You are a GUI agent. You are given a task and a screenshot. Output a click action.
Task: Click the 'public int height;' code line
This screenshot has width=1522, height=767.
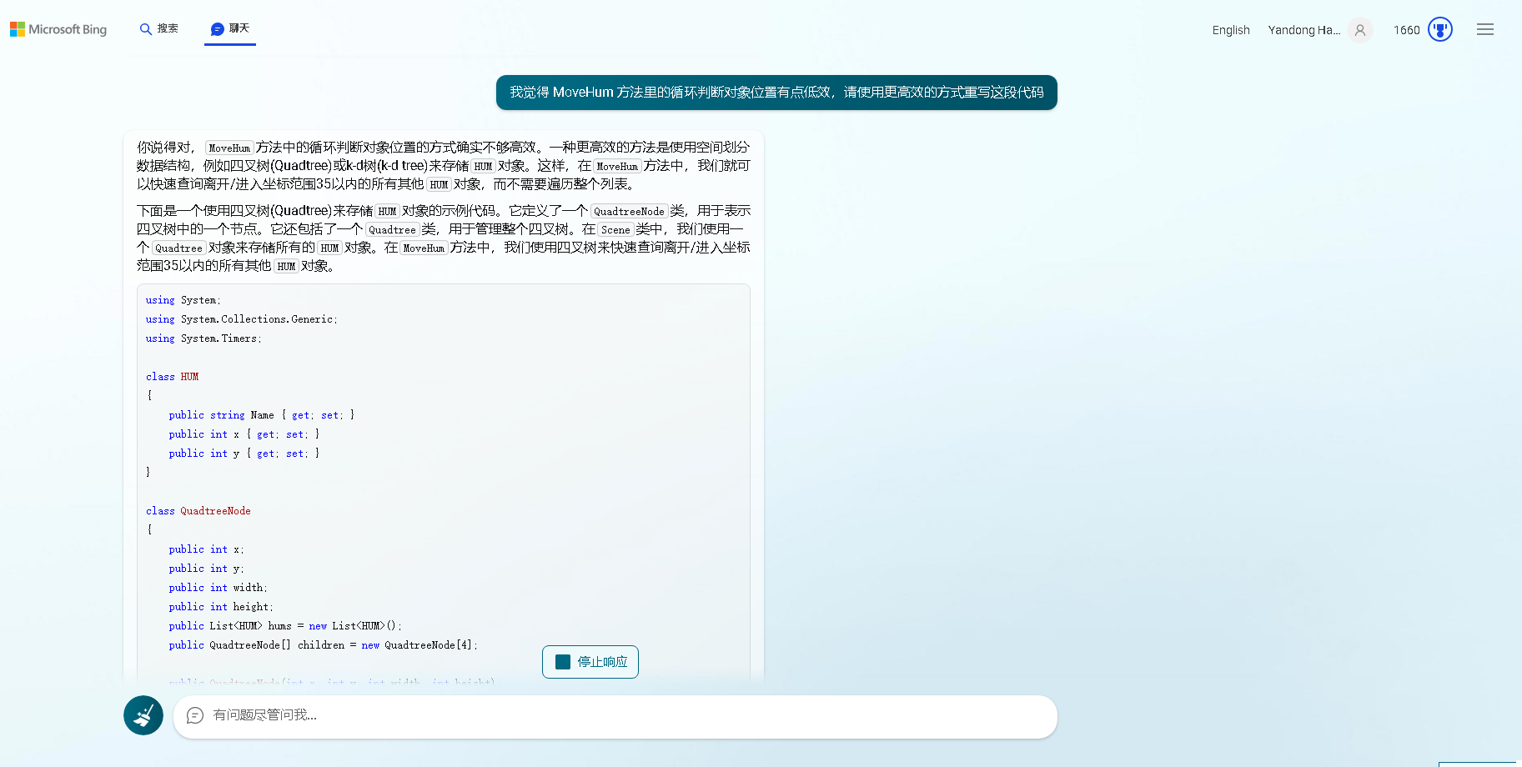pyautogui.click(x=221, y=607)
